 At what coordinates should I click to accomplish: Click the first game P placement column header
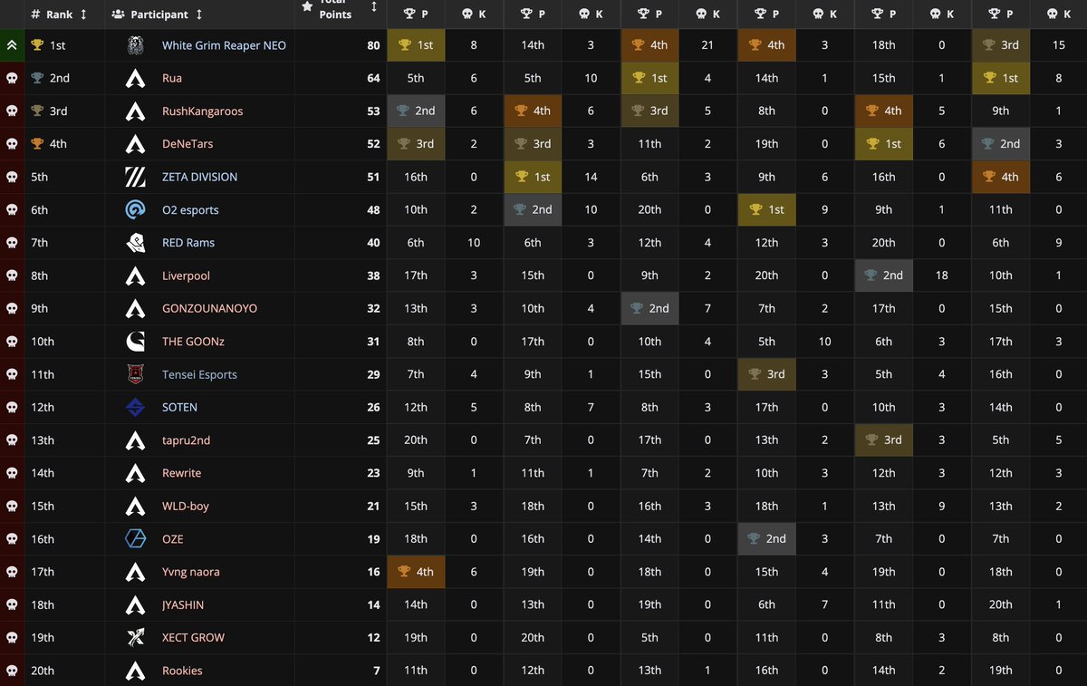pos(416,14)
